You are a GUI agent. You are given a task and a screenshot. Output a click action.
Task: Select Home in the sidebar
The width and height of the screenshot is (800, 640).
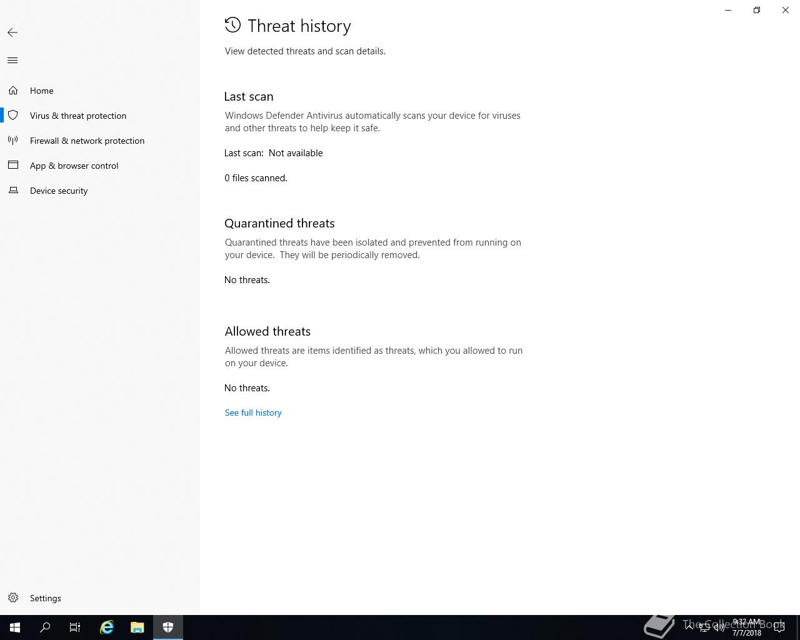click(42, 91)
